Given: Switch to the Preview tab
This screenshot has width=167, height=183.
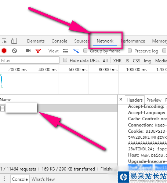Looking at the screenshot, I should click(154, 100).
